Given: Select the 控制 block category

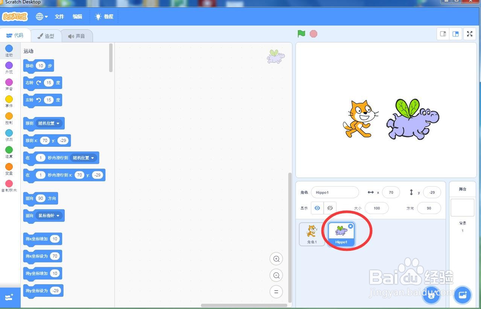Looking at the screenshot, I should [9, 118].
